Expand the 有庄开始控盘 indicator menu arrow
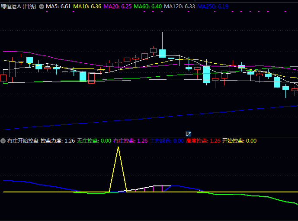 (x=3, y=141)
